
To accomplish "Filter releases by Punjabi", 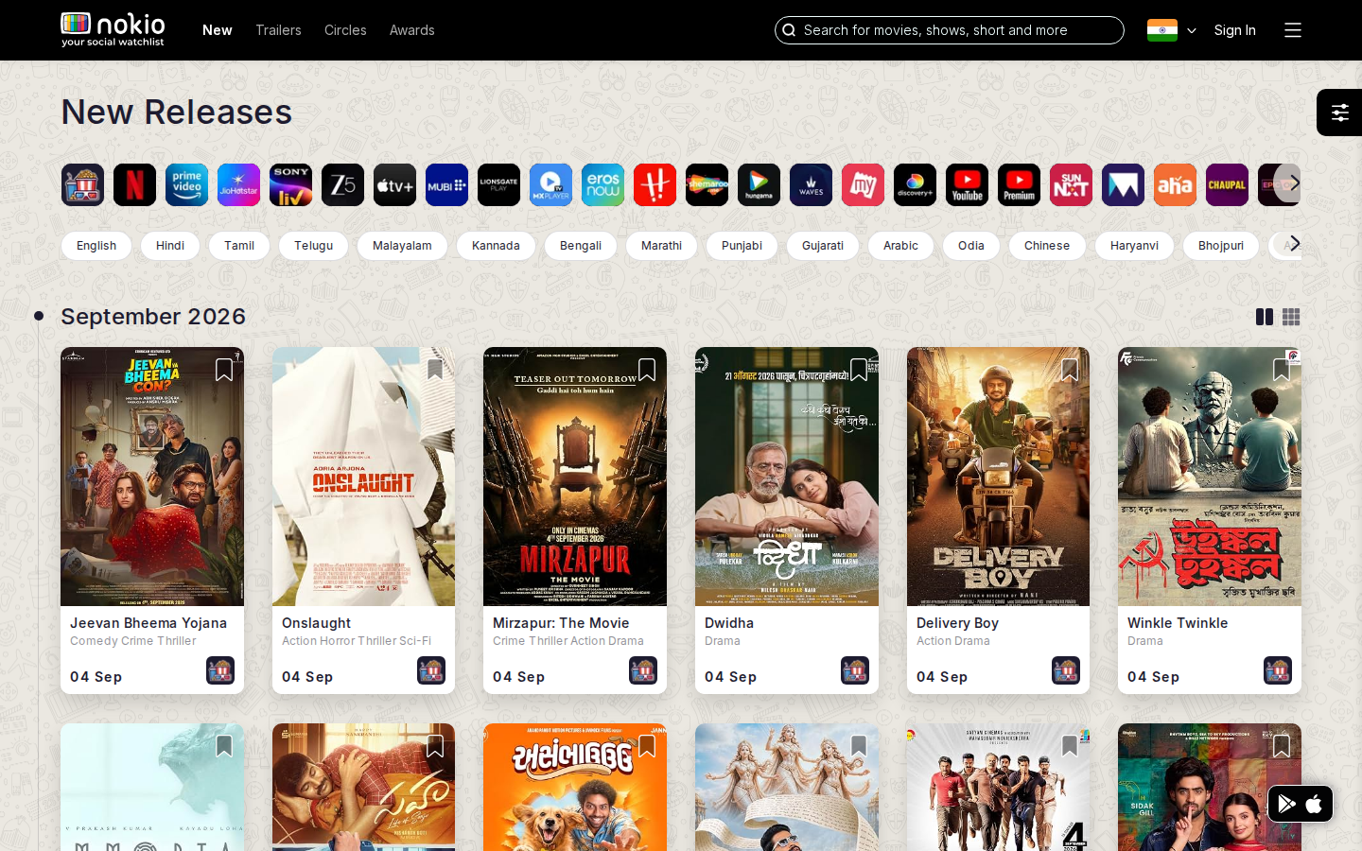I will pyautogui.click(x=742, y=246).
